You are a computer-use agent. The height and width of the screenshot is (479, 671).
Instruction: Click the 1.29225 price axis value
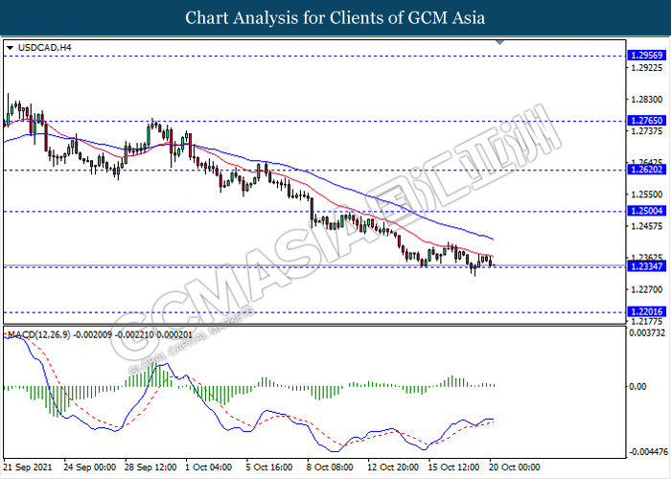coord(647,68)
